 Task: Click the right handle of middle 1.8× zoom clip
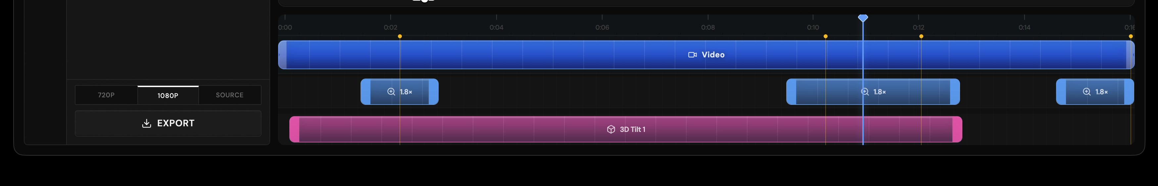pyautogui.click(x=955, y=92)
